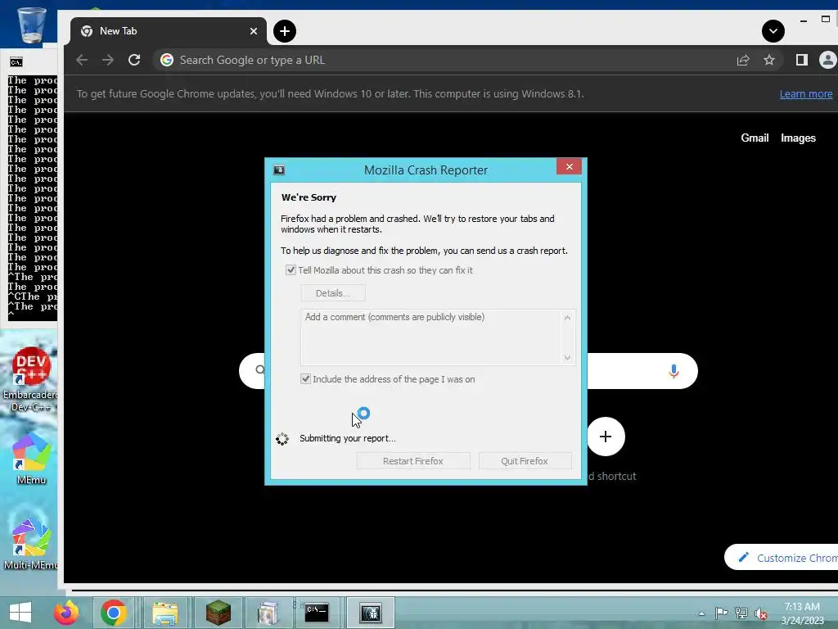Image resolution: width=838 pixels, height=629 pixels.
Task: Close the Mozilla Crash Reporter dialog
Action: pos(570,166)
